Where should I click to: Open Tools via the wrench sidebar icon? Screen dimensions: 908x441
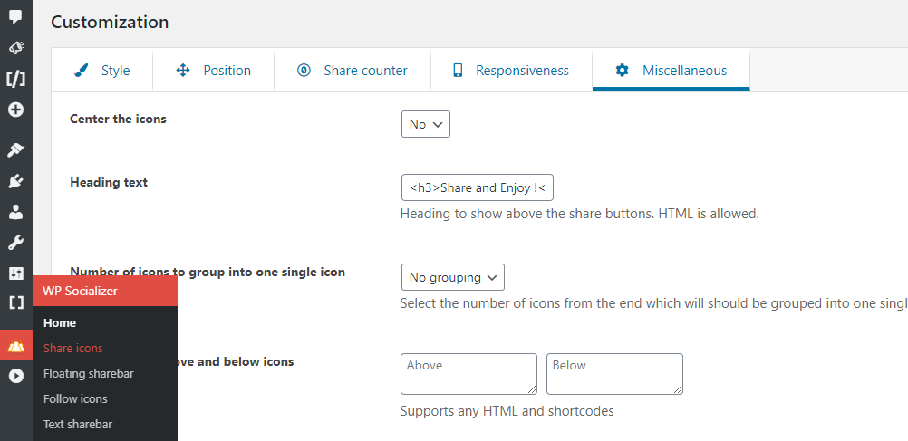pyautogui.click(x=15, y=243)
